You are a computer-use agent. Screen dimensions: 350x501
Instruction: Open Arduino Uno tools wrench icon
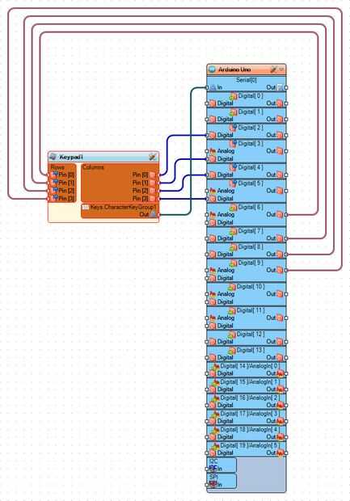[x=273, y=69]
